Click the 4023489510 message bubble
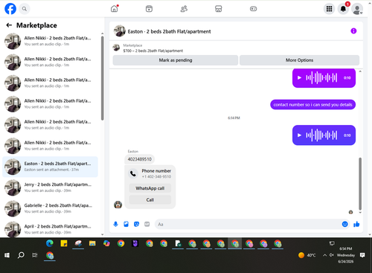 (x=139, y=159)
